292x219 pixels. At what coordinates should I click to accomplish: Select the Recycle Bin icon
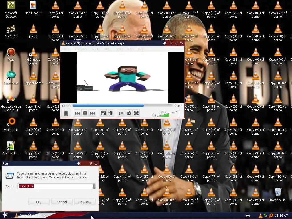click(278, 195)
